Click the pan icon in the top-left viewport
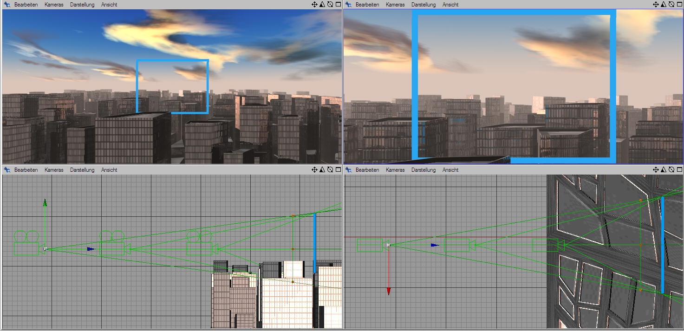 click(x=314, y=5)
